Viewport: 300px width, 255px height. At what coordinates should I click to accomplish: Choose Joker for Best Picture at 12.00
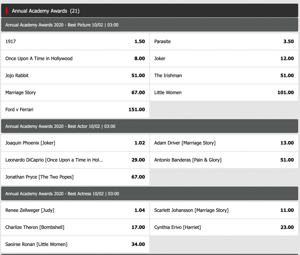click(x=224, y=59)
